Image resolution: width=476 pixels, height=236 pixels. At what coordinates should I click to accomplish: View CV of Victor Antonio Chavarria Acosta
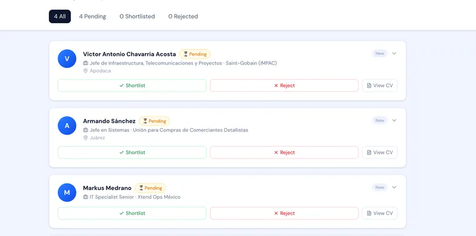[380, 85]
